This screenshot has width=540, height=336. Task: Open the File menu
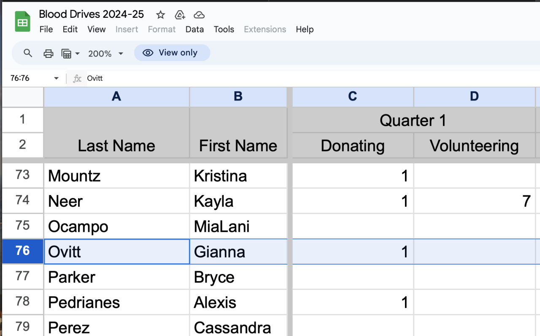(46, 29)
